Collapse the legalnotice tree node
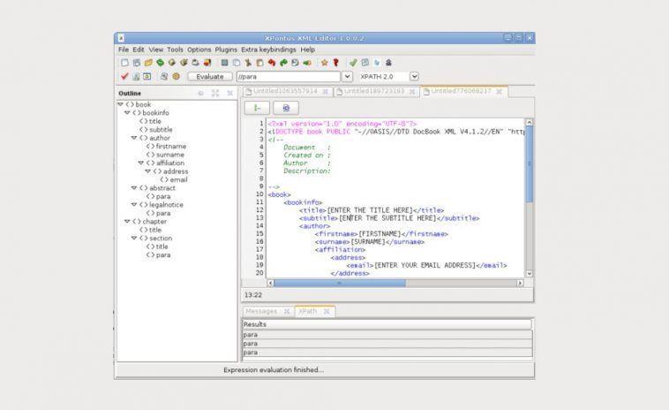Viewport: 669px width, 410px height. 134,205
